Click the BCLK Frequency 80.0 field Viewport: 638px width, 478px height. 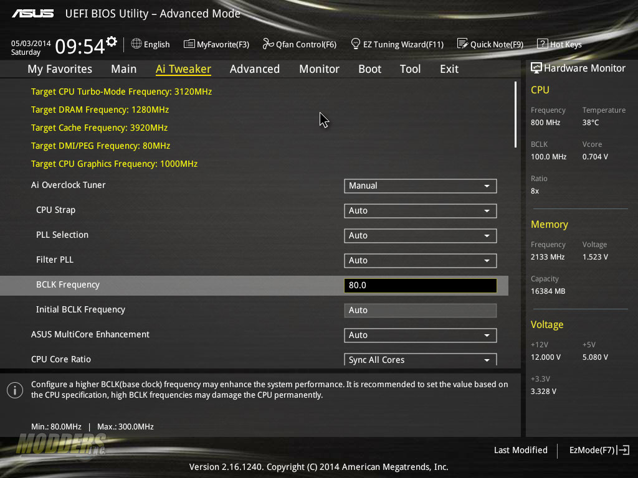click(x=421, y=285)
